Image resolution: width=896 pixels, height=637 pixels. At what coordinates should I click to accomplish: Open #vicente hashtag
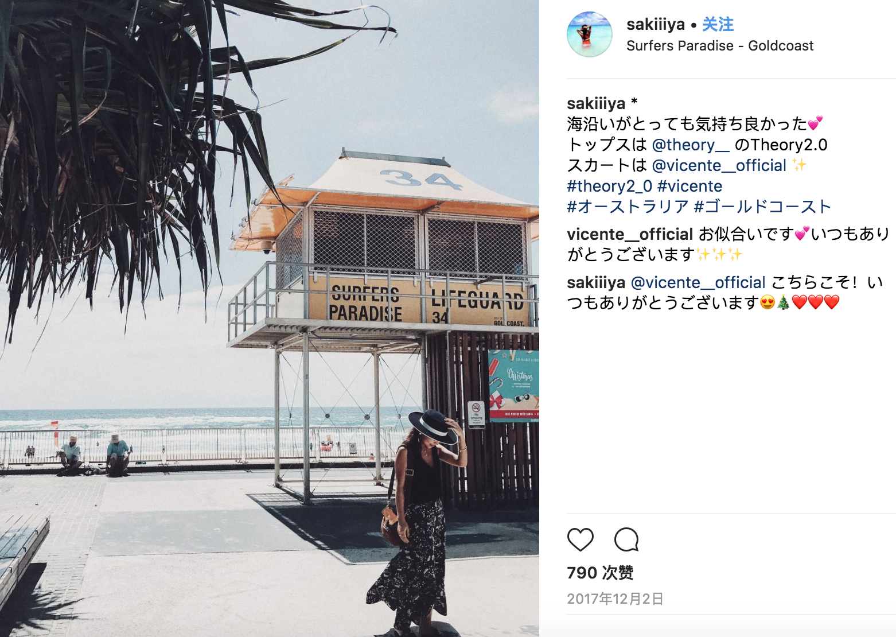coord(689,186)
